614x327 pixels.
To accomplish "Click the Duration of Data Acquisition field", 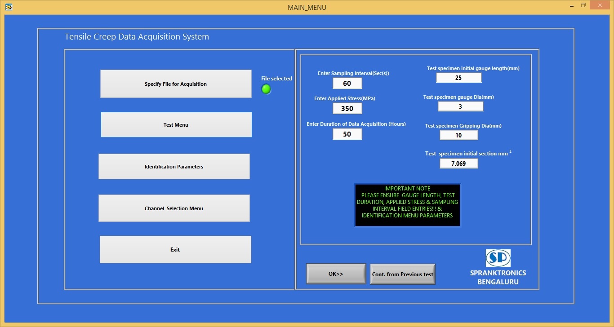I will point(347,134).
